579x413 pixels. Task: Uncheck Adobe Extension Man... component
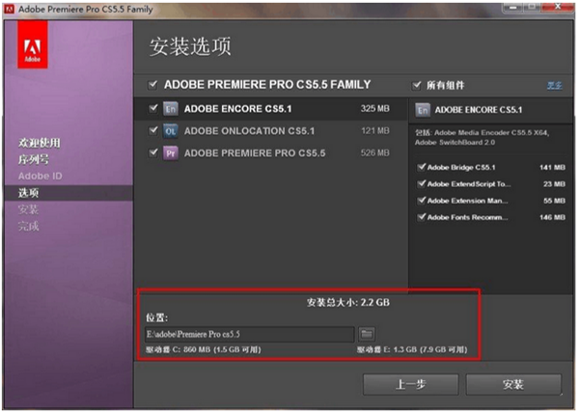point(422,201)
